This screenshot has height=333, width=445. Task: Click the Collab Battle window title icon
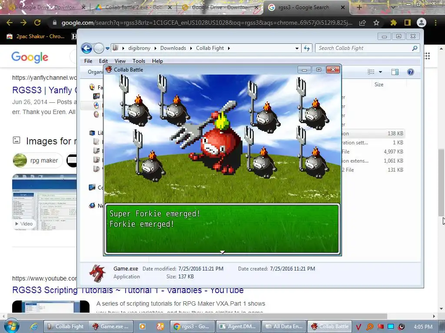[109, 69]
